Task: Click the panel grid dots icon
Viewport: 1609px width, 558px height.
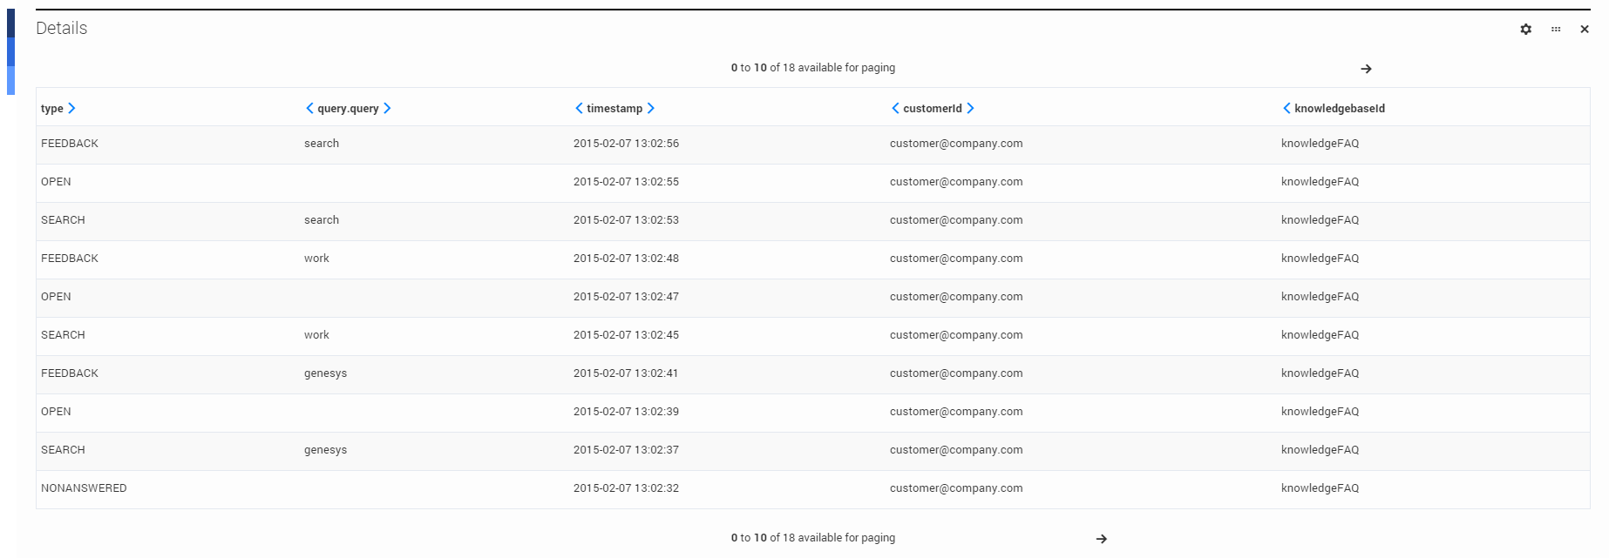Action: (x=1556, y=29)
